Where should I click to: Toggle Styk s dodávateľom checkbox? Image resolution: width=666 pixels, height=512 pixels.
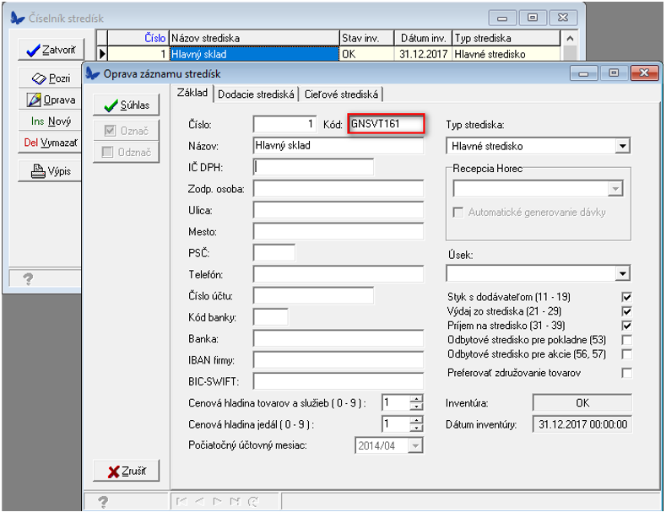pyautogui.click(x=626, y=297)
